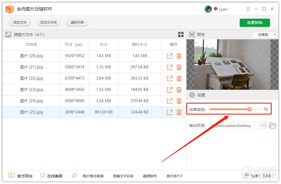Screen dimensions: 281x184
Task: Delete 图片 (25).jpg from list
Action: [x=179, y=112]
